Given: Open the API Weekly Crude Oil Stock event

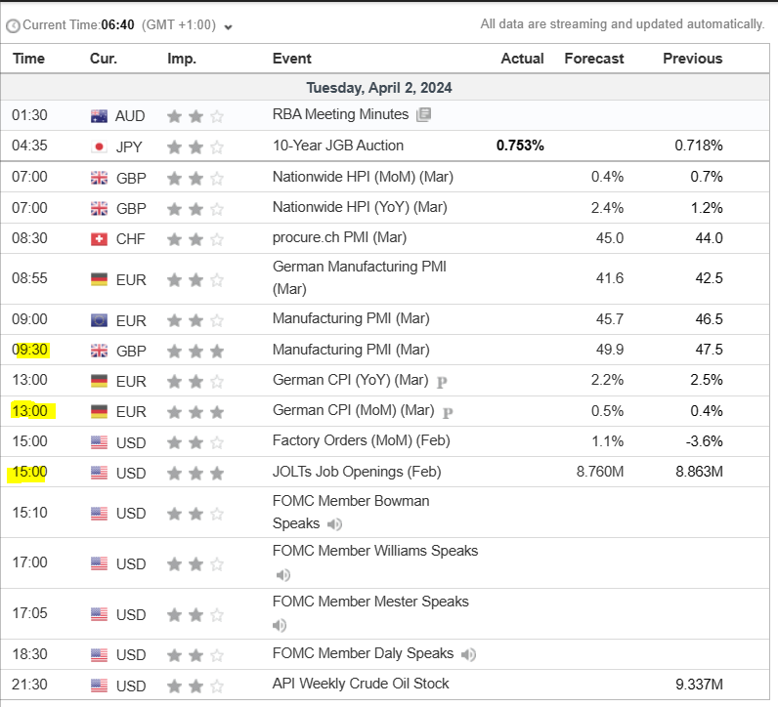Looking at the screenshot, I should 361,685.
